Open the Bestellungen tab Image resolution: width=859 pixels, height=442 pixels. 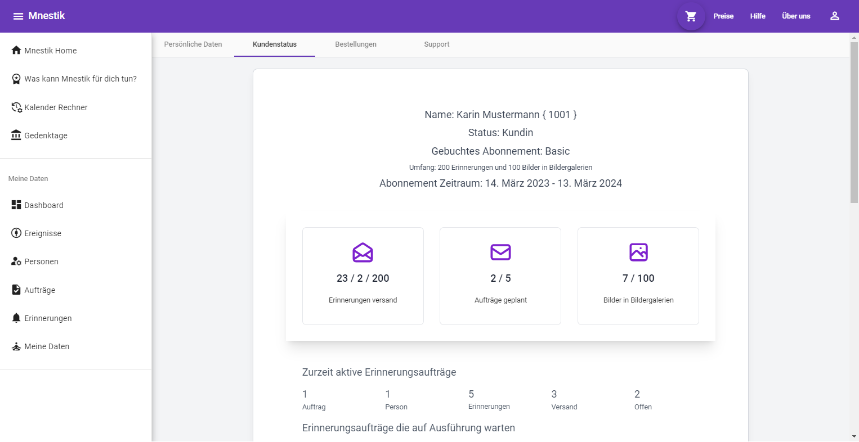click(x=356, y=44)
